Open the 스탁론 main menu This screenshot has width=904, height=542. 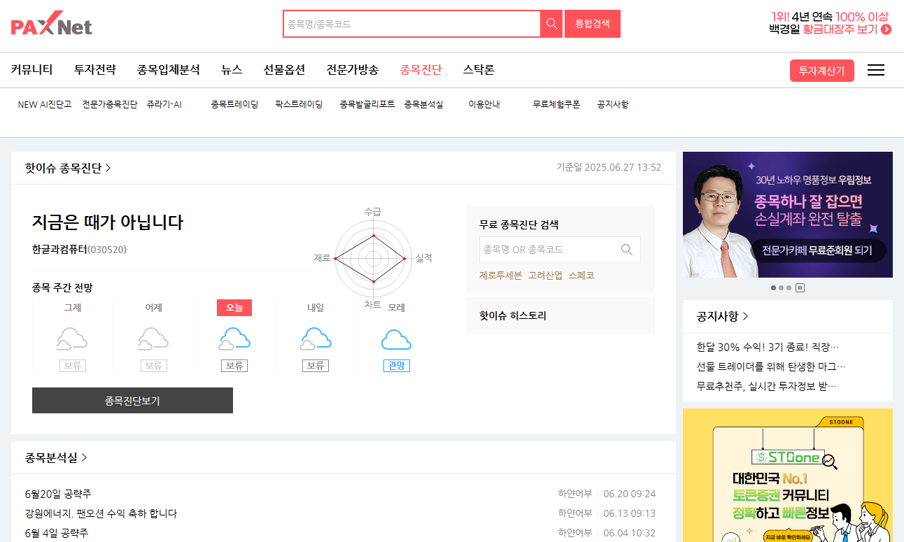479,70
